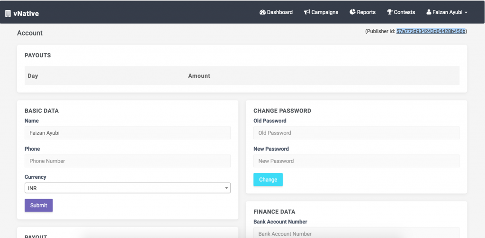Click the user profile icon beside Faizan Ayubi
Screen dimensions: 485x238
[428, 12]
